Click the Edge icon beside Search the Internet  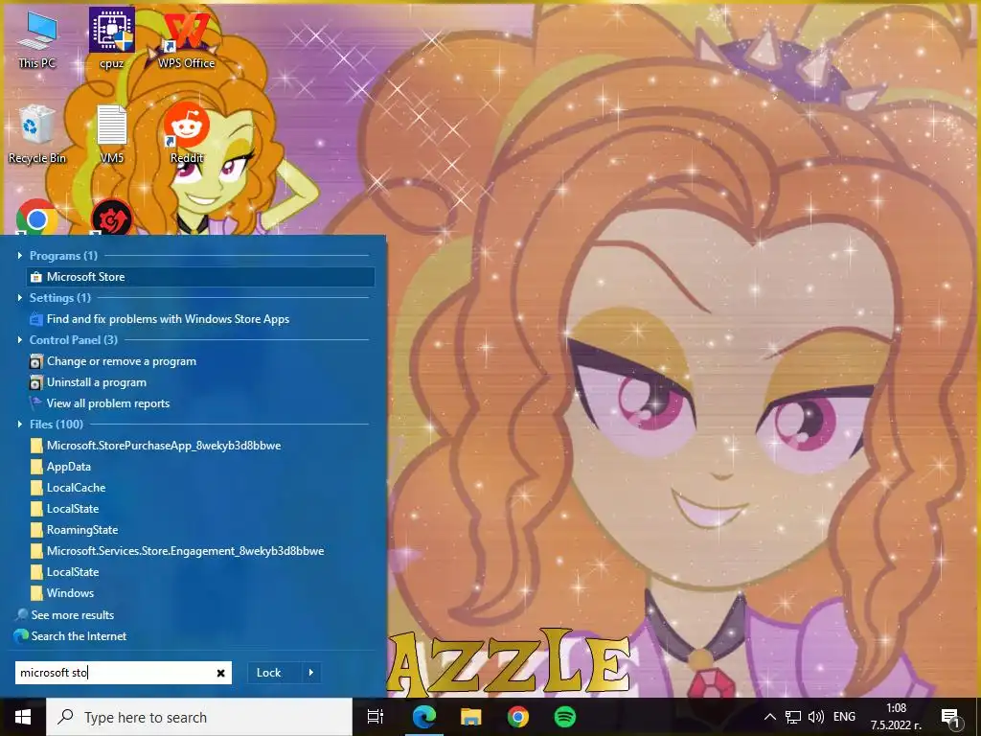point(21,636)
